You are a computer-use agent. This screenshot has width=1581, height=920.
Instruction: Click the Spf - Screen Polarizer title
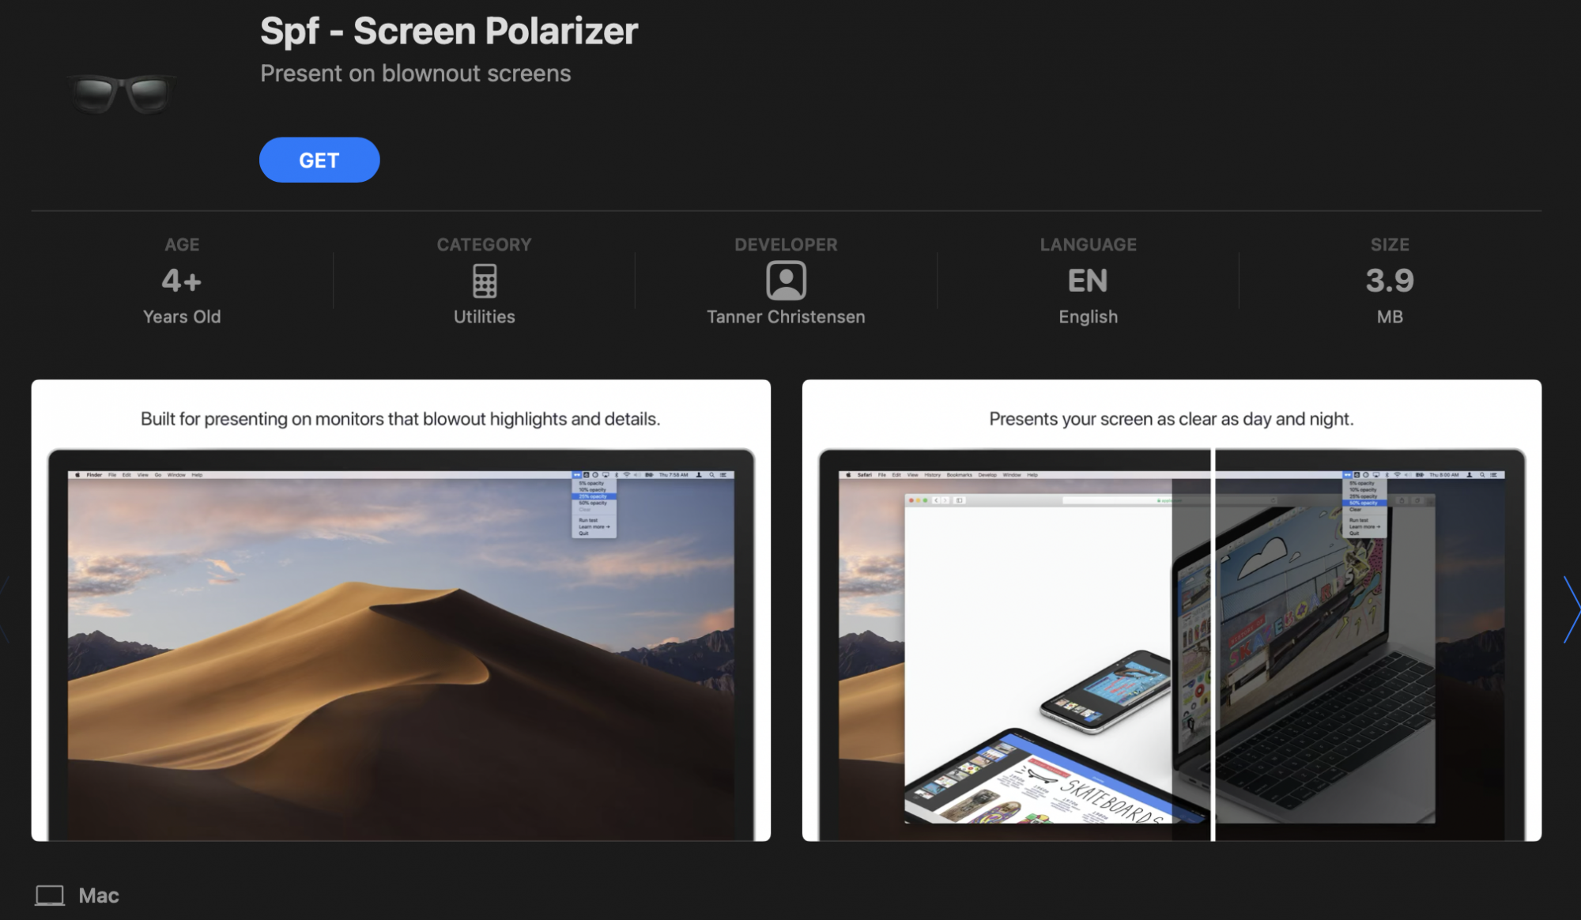click(x=449, y=31)
